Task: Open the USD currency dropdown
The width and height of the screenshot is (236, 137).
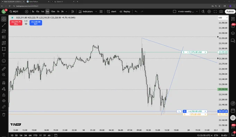Action: tap(223, 18)
